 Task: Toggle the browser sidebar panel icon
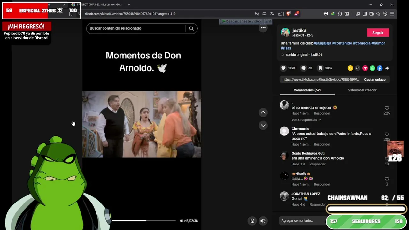(x=365, y=14)
